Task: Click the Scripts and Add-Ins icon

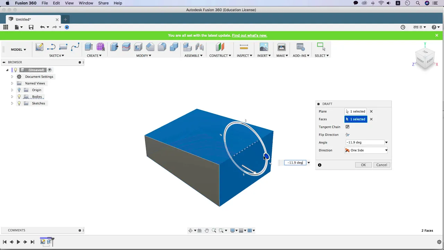Action: click(x=301, y=47)
